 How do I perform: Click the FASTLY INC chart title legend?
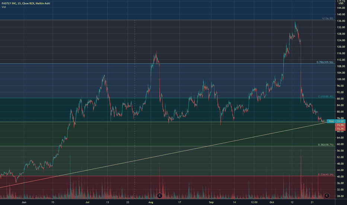click(26, 3)
